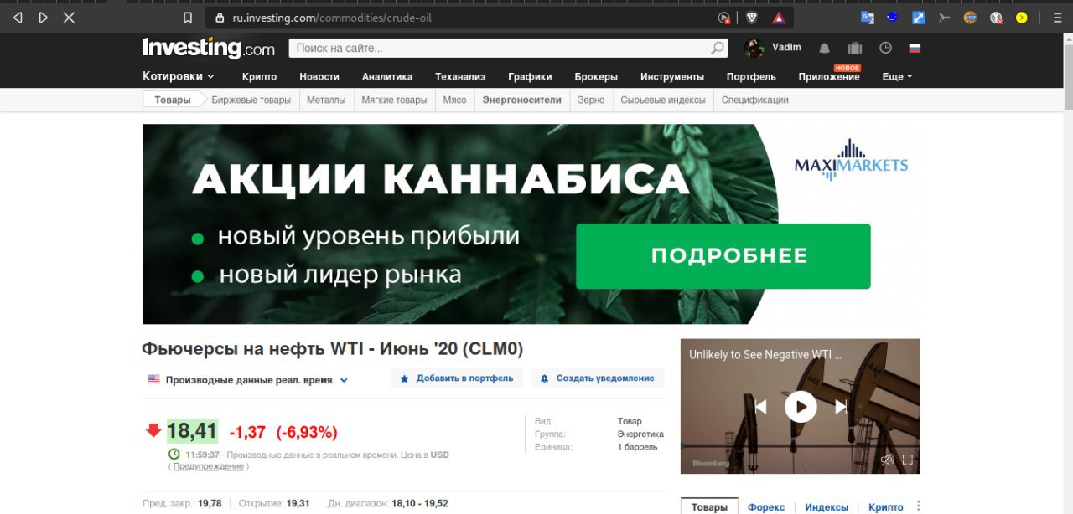Screen dimensions: 1073x514
Task: Expand the Еще menu
Action: click(897, 76)
